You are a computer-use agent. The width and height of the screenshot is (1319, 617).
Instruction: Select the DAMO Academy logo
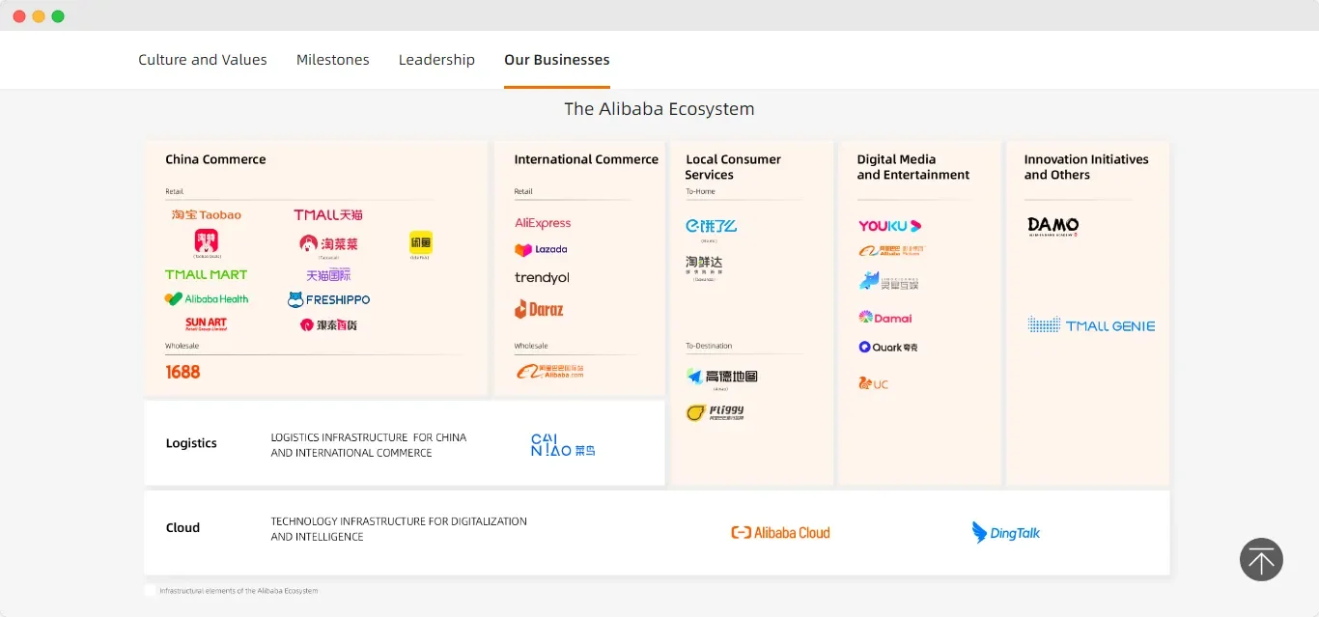tap(1052, 225)
